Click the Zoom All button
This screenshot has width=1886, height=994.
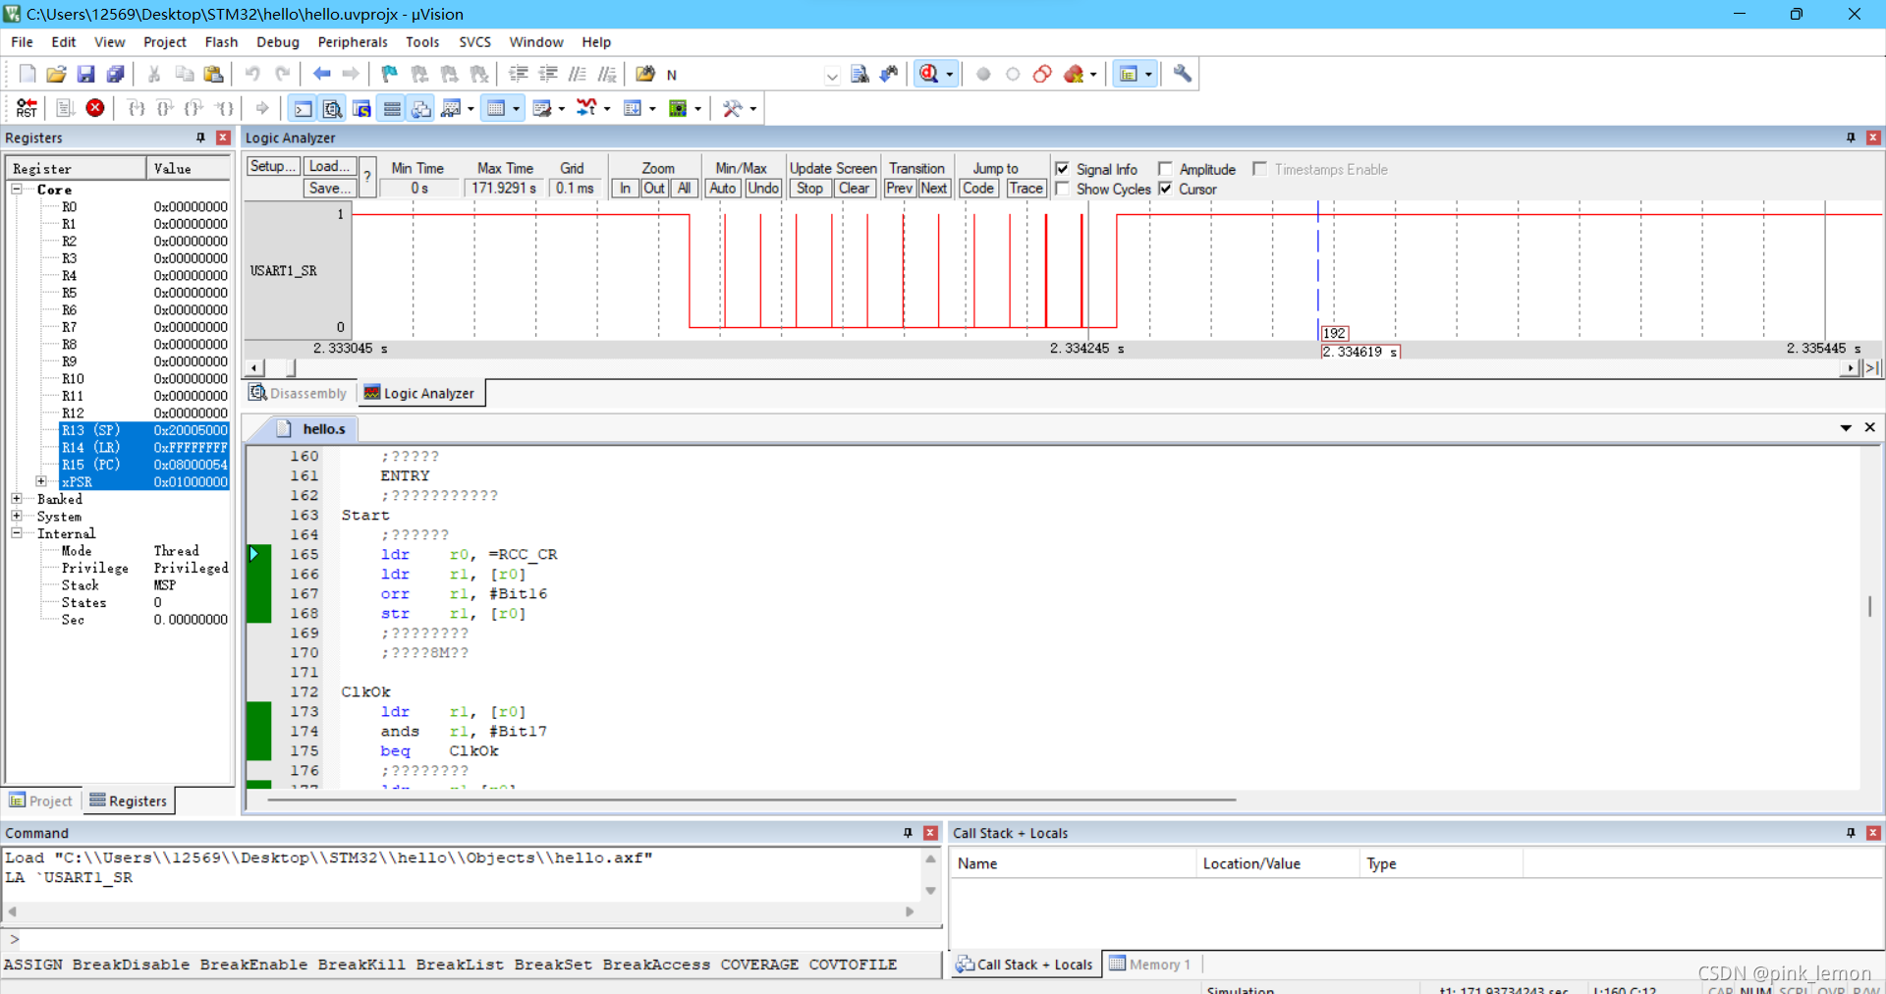pos(685,189)
